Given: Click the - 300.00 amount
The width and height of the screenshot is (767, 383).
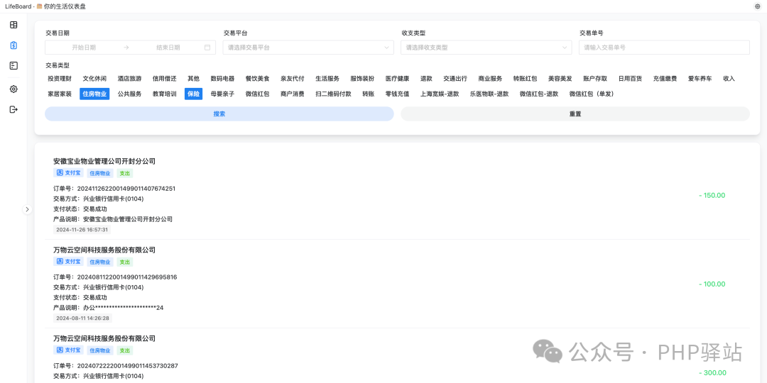Looking at the screenshot, I should point(712,373).
